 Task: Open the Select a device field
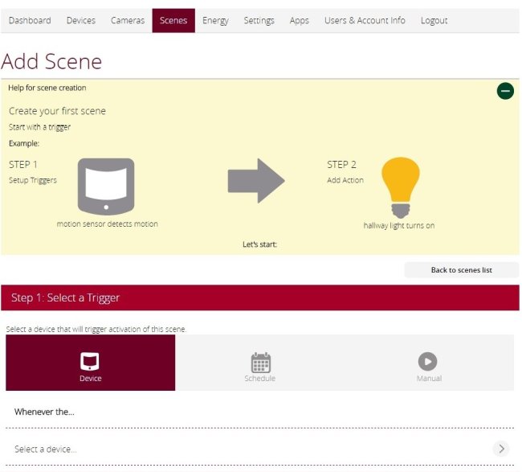(x=241, y=449)
